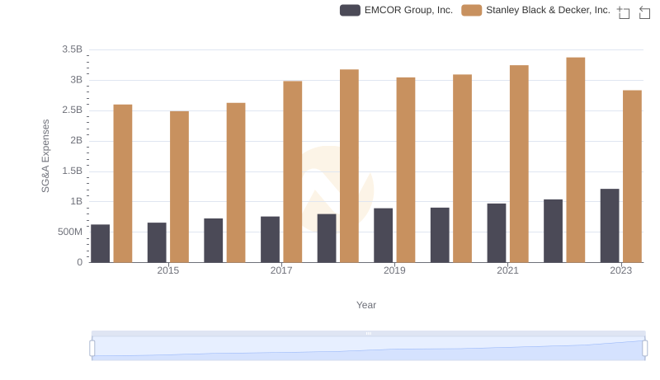This screenshot has height=380, width=660.
Task: Select the 2014 EMCOR bar
Action: click(100, 243)
